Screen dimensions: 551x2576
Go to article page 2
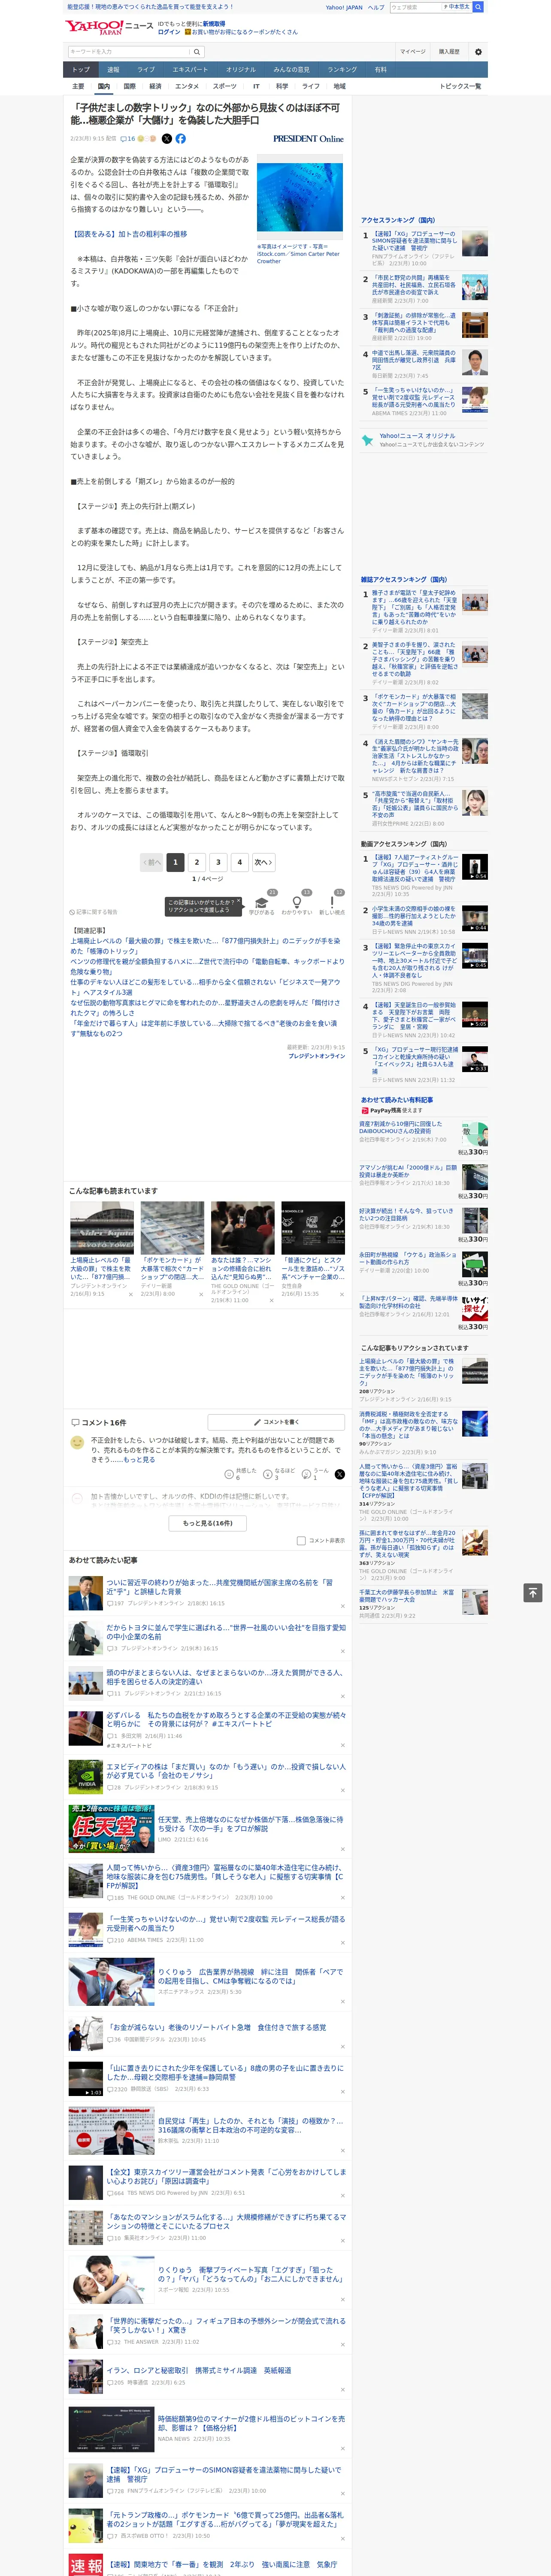pos(197,862)
